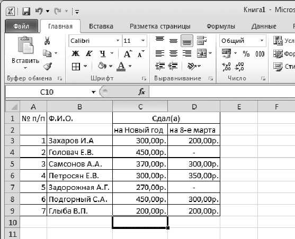The image size is (295, 239).
Task: Open the font size 11 dropdown
Action: click(x=143, y=41)
